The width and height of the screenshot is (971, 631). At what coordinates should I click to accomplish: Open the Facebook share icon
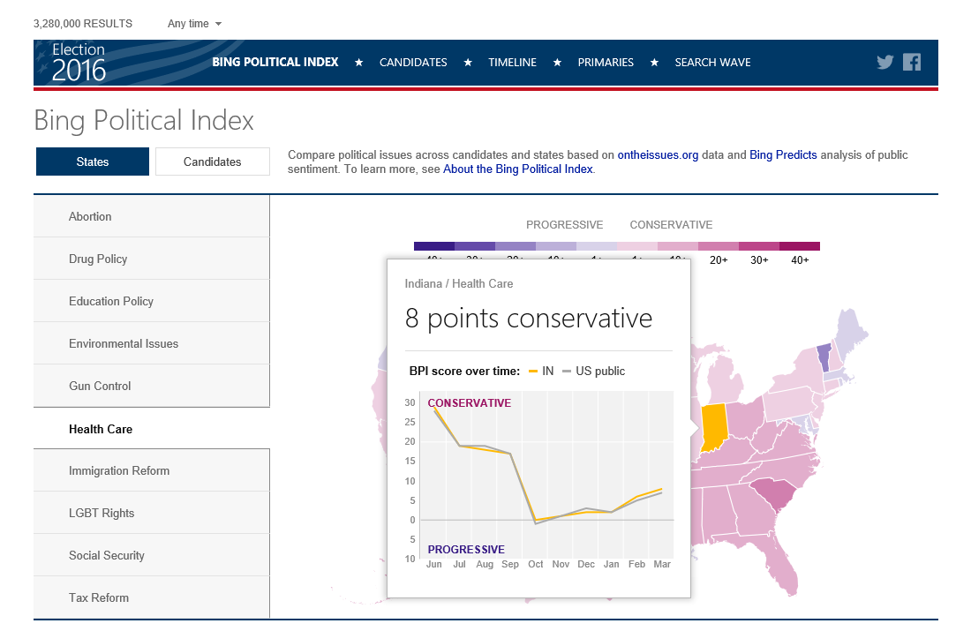[x=912, y=62]
